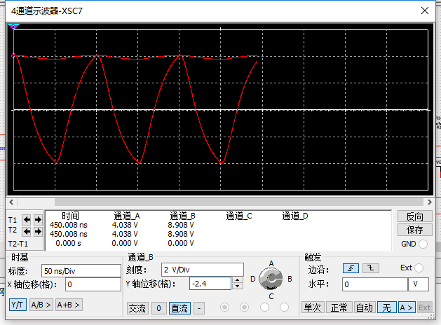Viewport: 441px width, 325px height.
Task: Click the 反向 reverse button
Action: tap(414, 216)
